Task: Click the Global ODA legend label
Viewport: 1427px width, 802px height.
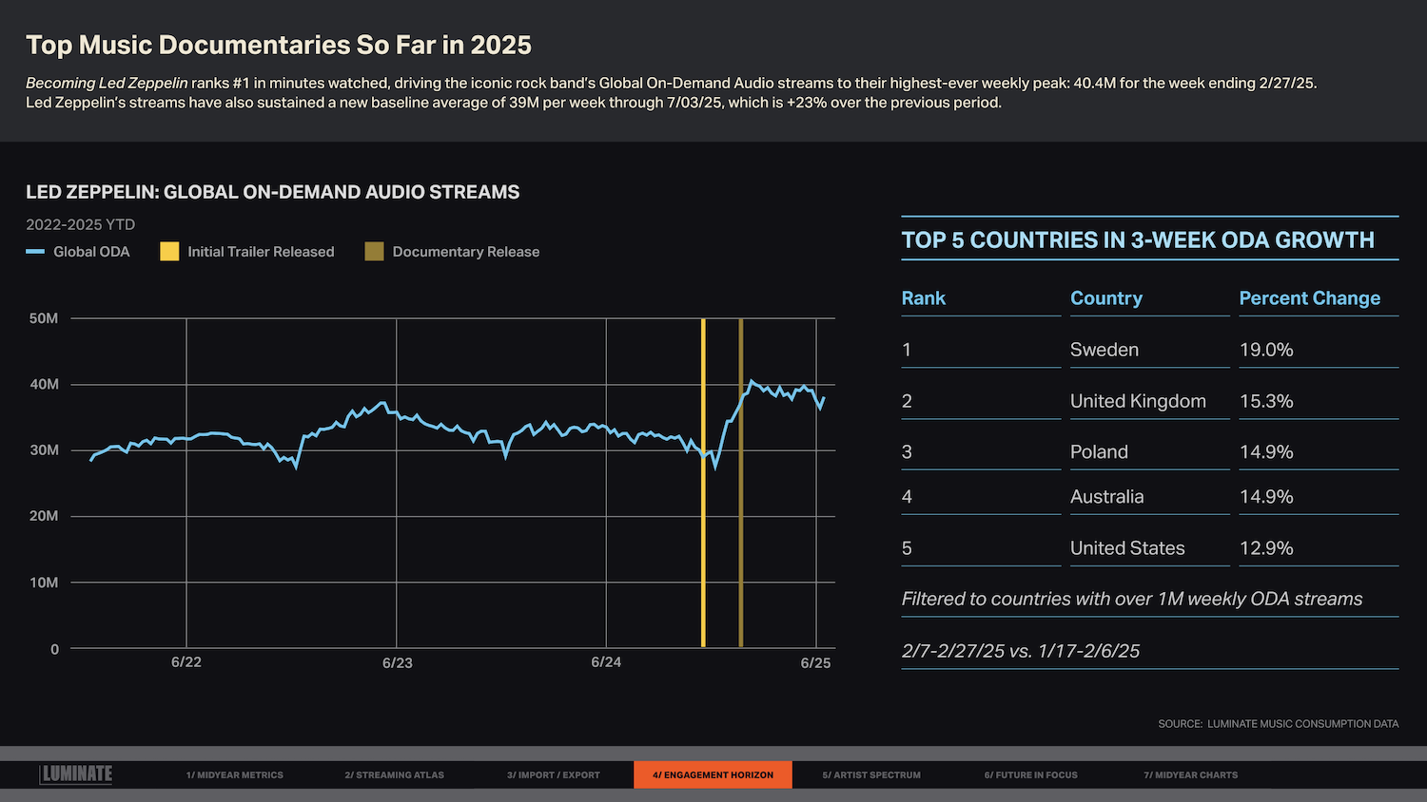Action: pyautogui.click(x=91, y=252)
